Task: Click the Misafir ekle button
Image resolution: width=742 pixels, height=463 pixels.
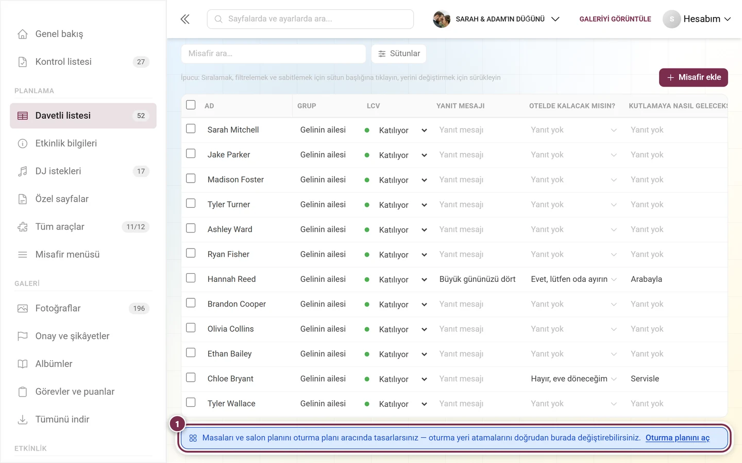Action: [694, 78]
